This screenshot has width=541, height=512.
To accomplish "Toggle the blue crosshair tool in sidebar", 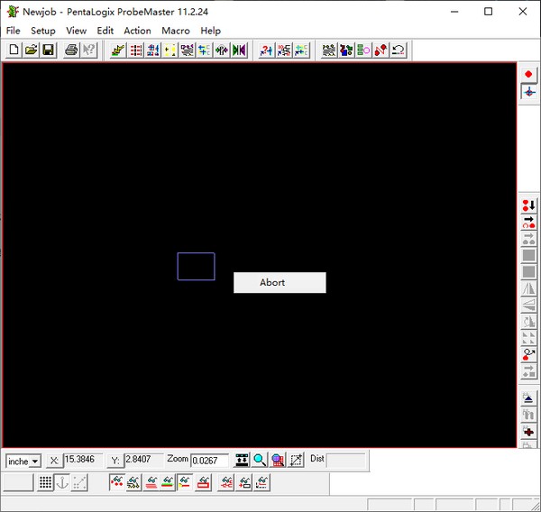I will (x=528, y=92).
